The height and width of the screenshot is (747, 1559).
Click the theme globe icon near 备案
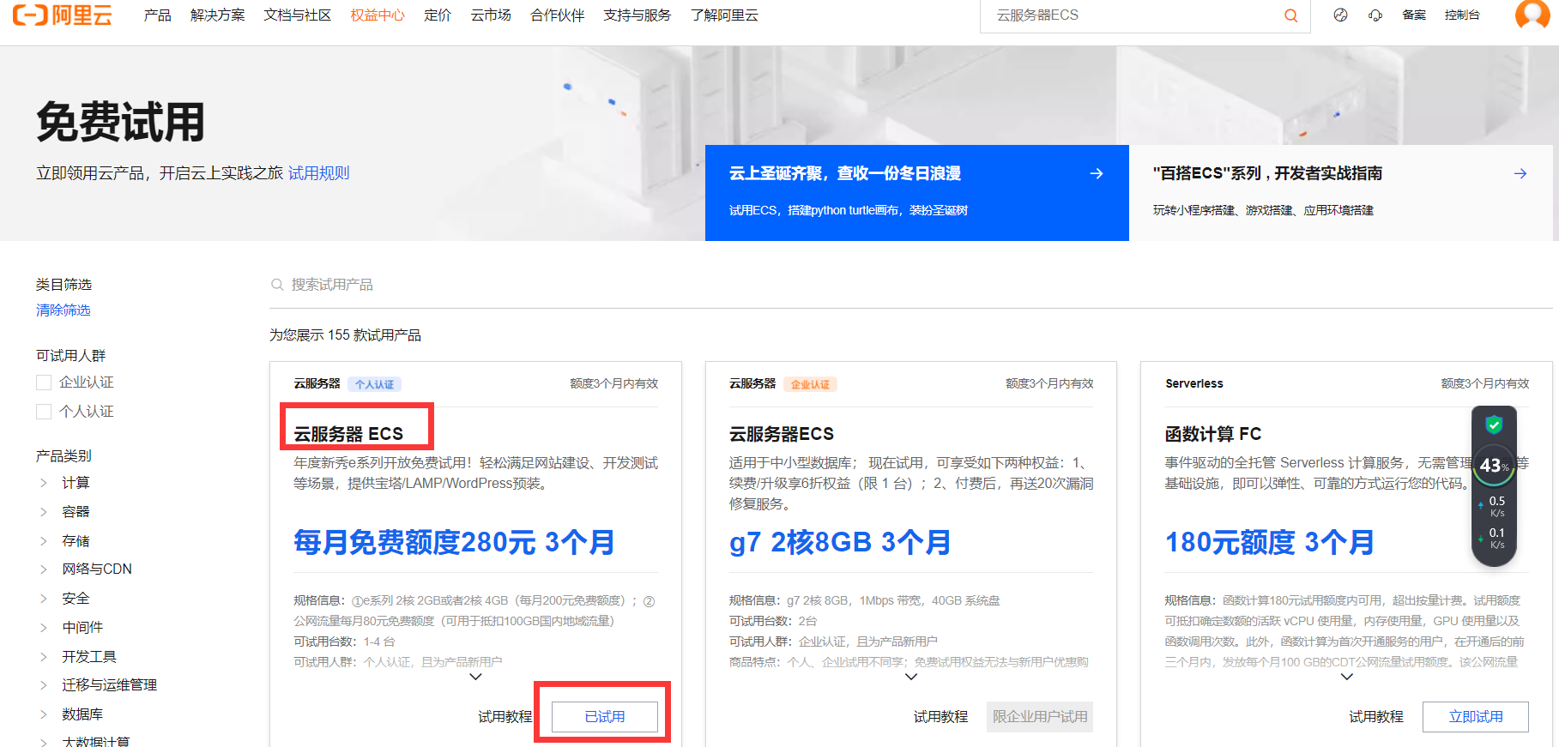click(1340, 15)
